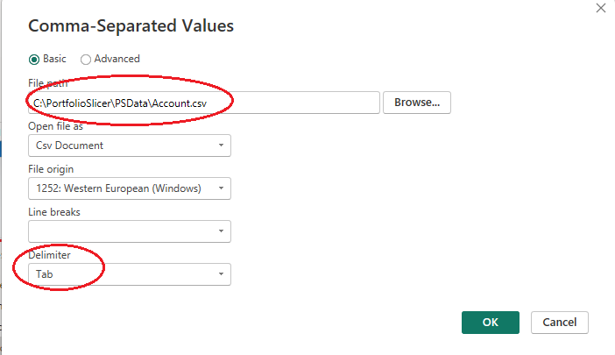Confirm the dialog with OK

[490, 323]
